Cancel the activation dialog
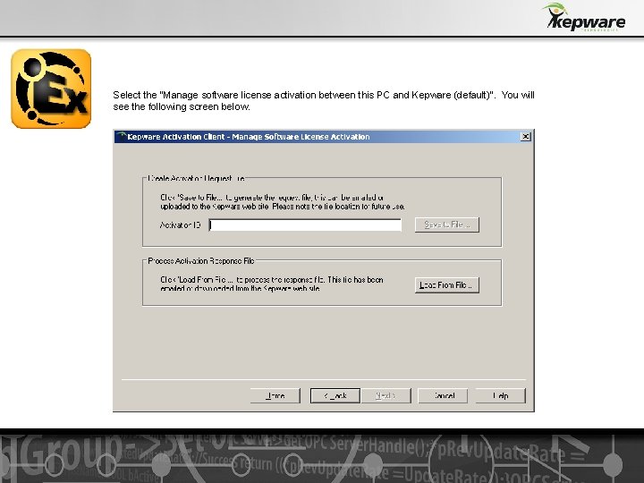Viewport: 644px width, 483px height. tap(443, 396)
